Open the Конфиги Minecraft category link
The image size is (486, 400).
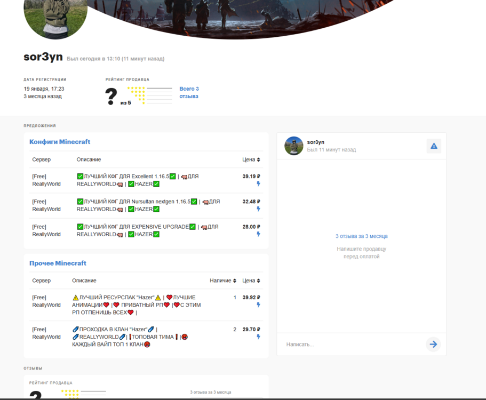[x=60, y=141]
